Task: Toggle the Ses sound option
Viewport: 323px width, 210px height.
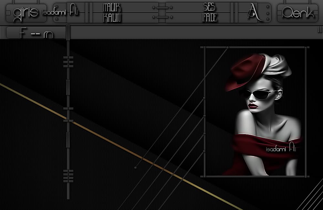Action: click(209, 7)
